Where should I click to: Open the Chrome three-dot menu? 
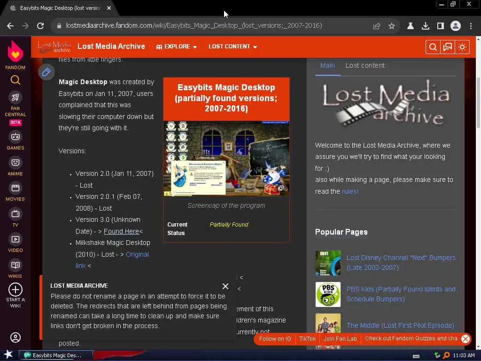(471, 26)
